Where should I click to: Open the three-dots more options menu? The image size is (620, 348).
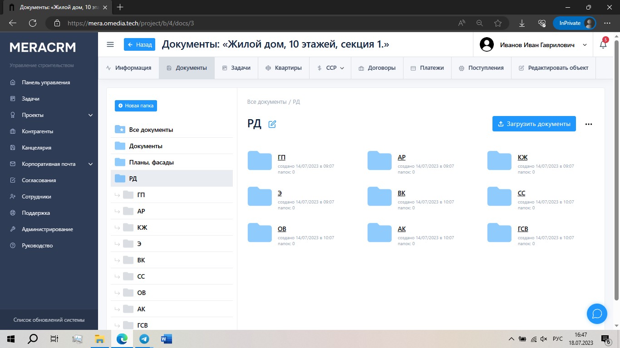(589, 124)
